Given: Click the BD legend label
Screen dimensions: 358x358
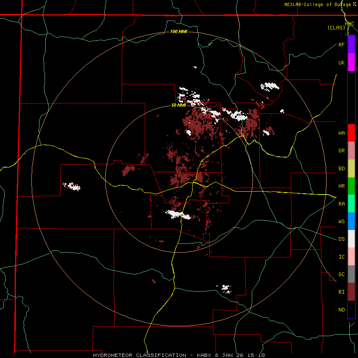Looking at the screenshot, I should click(x=341, y=169).
